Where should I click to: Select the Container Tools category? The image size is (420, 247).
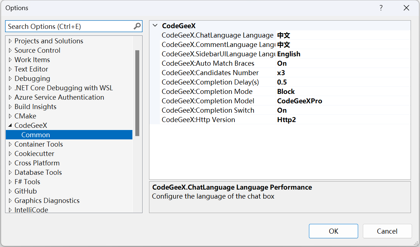tap(39, 144)
